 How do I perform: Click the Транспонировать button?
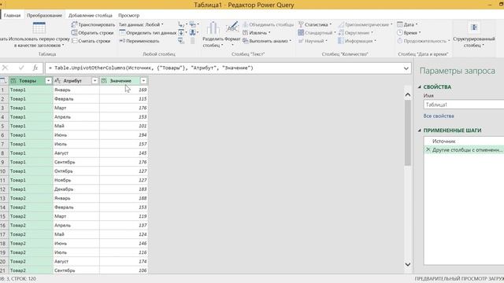click(x=93, y=24)
